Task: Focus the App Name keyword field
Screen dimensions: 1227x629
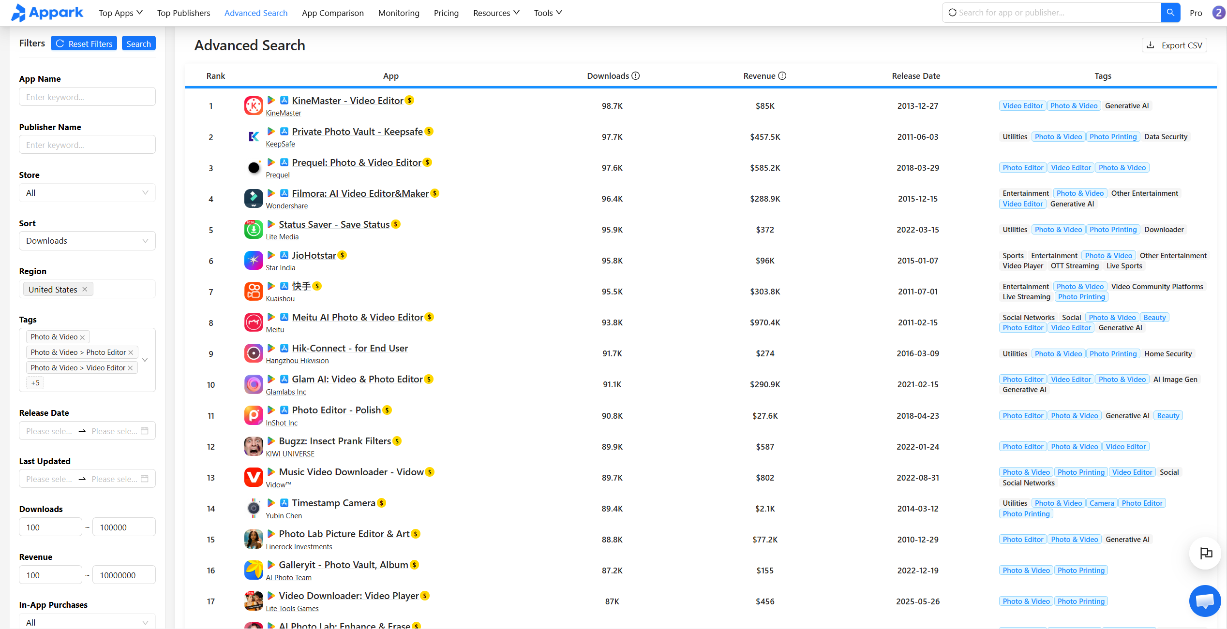Action: (87, 97)
